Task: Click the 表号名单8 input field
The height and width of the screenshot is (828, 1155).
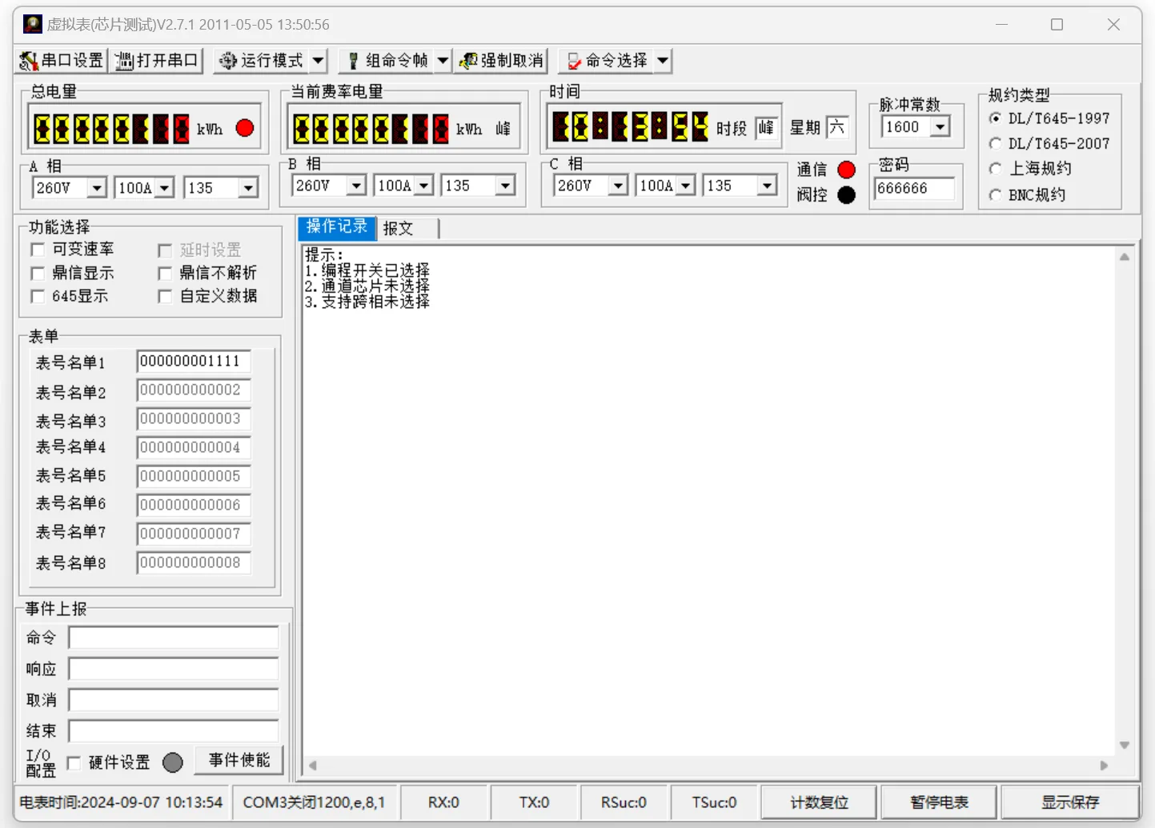Action: 194,563
